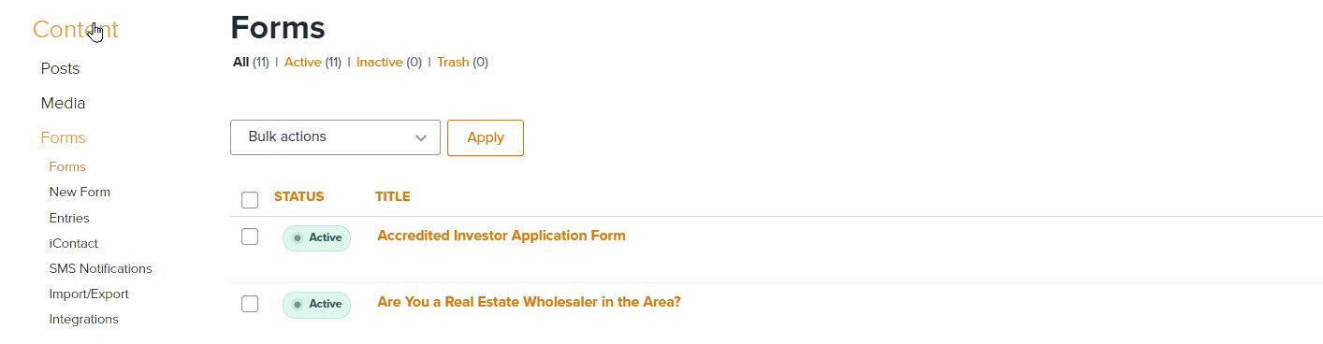Open the Accredited Investor Application Form link

[502, 236]
